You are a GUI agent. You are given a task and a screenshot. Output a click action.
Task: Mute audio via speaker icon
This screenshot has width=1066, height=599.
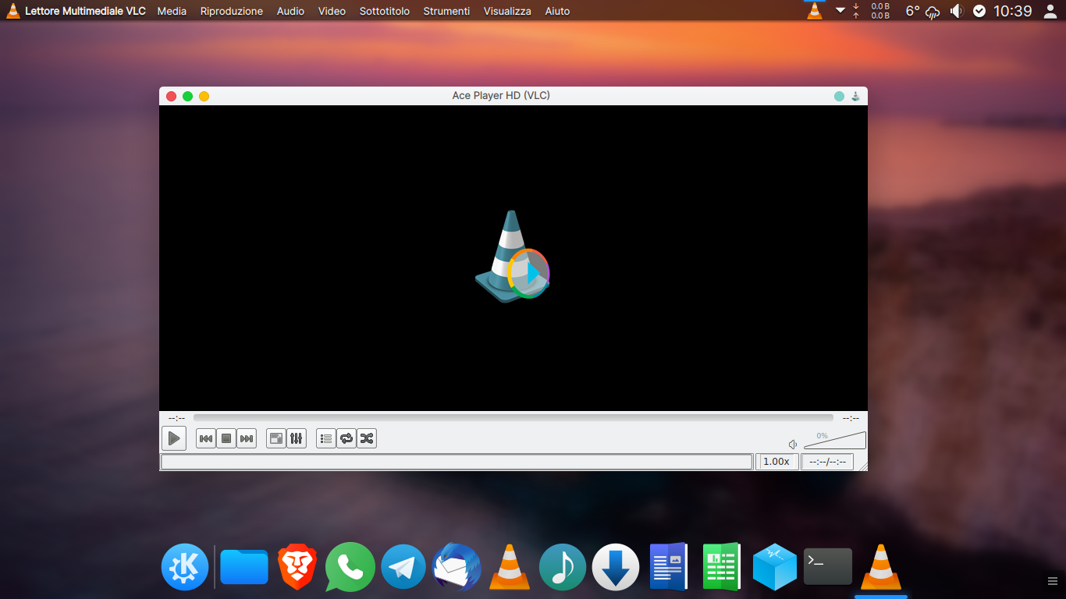point(793,444)
